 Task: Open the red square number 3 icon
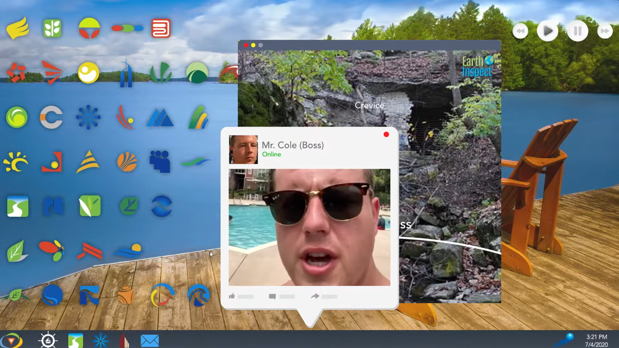coord(161,28)
